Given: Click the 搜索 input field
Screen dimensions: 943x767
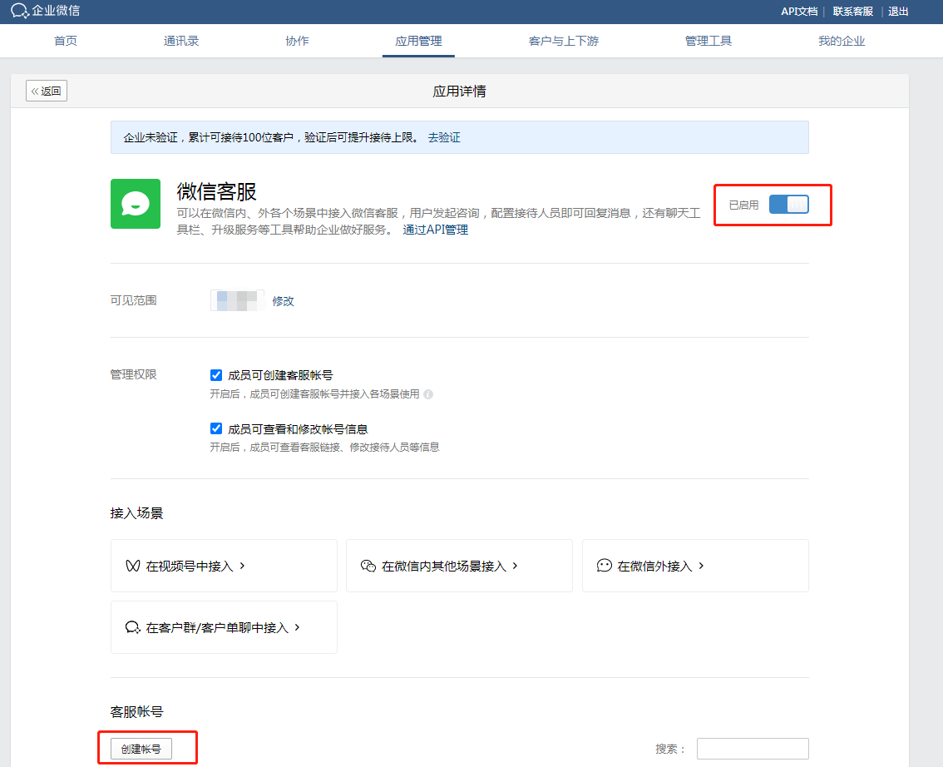Looking at the screenshot, I should (x=753, y=749).
